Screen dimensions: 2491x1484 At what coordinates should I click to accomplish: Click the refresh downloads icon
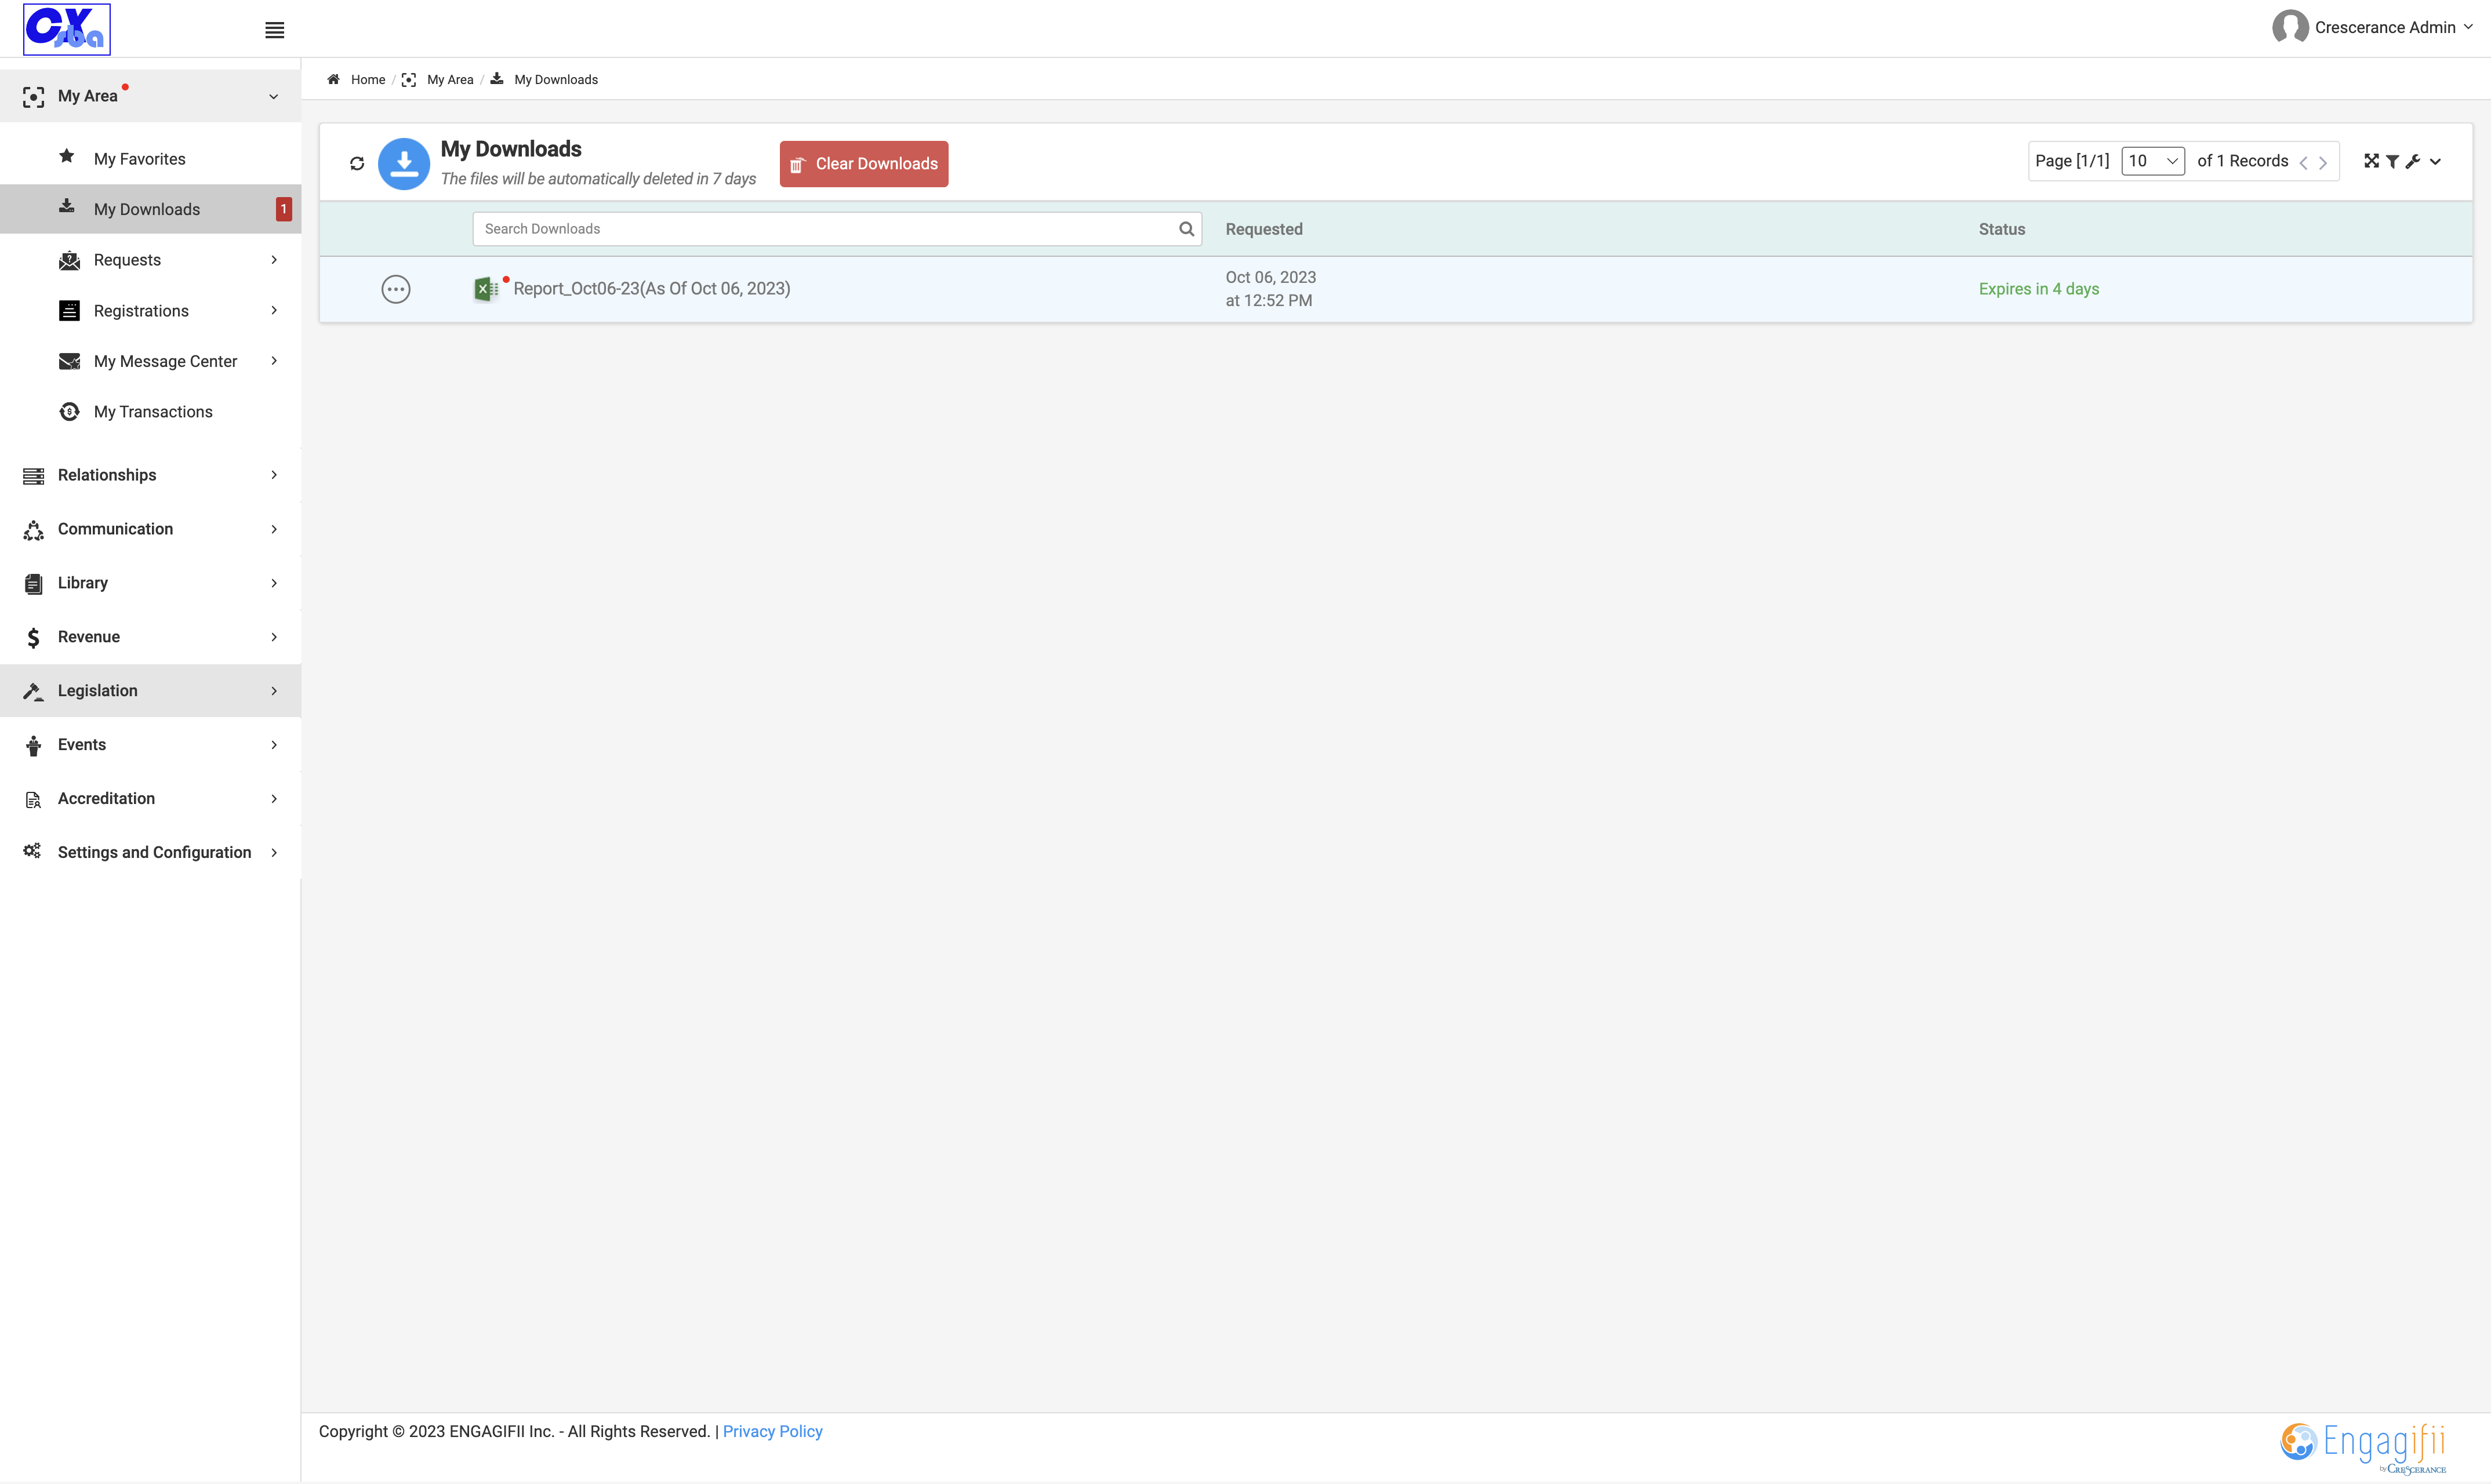tap(357, 163)
